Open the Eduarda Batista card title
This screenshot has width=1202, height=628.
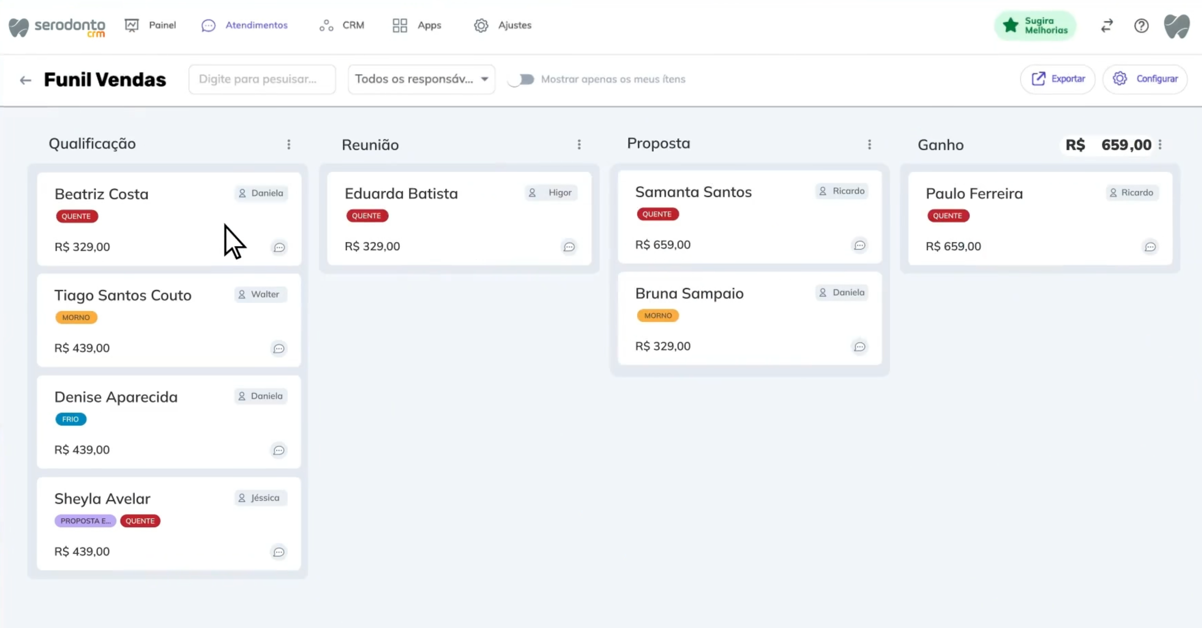[x=401, y=193]
